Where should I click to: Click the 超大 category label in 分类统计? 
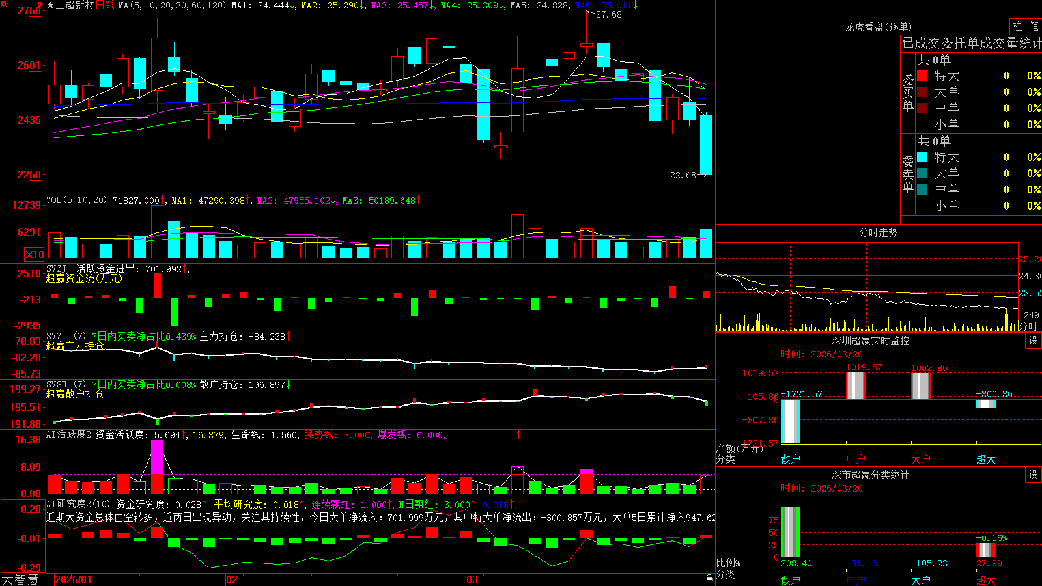[x=986, y=579]
